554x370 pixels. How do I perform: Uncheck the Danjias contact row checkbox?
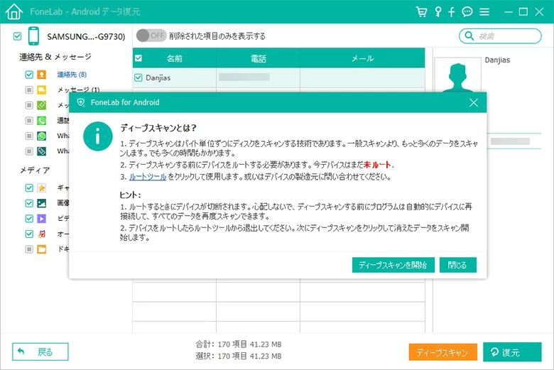(138, 77)
